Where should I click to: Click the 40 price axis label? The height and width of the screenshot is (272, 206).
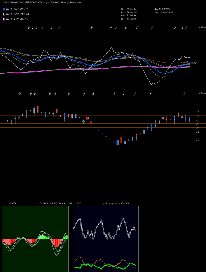pyautogui.click(x=197, y=121)
